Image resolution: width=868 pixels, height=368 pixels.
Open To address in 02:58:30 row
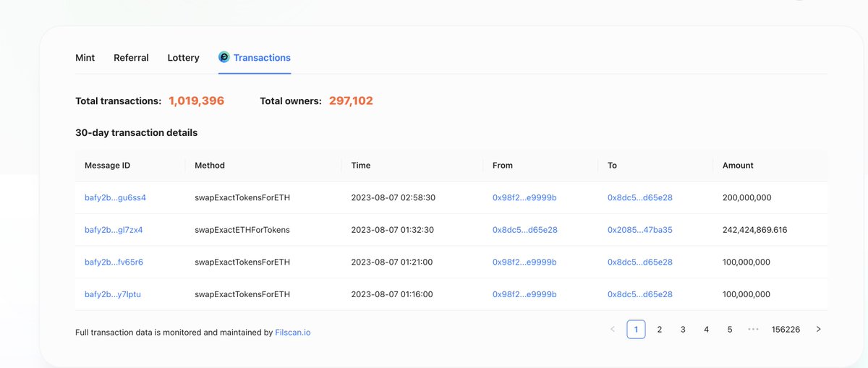(x=640, y=197)
